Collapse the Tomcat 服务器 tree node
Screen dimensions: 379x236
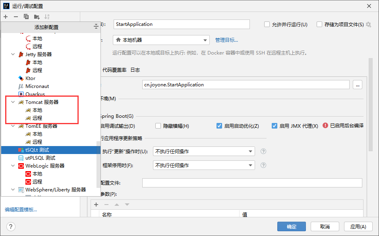[13, 102]
